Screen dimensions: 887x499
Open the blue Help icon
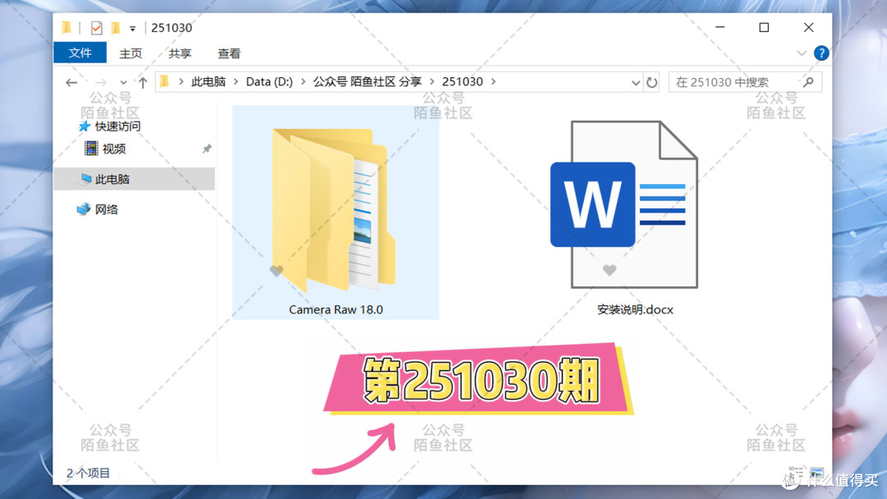[821, 53]
